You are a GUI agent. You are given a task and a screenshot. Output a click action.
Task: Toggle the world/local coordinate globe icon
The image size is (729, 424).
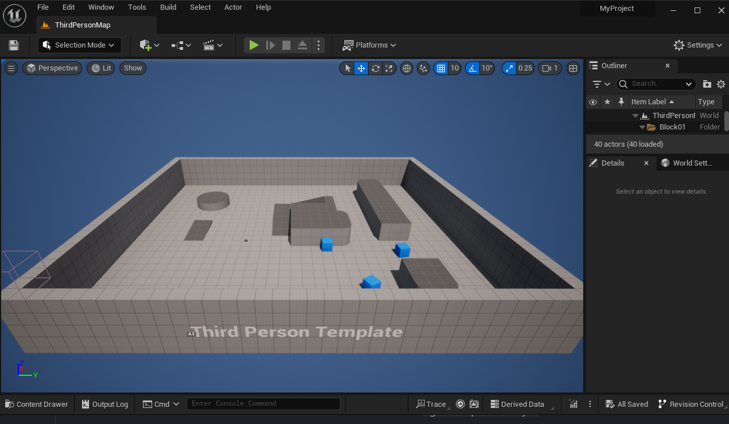pyautogui.click(x=406, y=68)
